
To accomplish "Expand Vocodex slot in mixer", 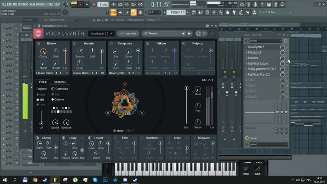I will pyautogui.click(x=246, y=58).
